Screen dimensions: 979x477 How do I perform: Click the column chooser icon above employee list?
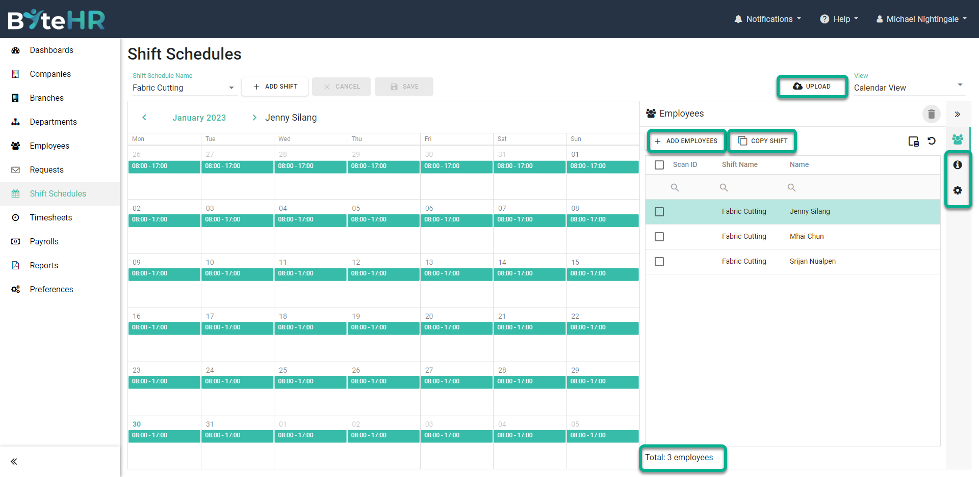(913, 142)
